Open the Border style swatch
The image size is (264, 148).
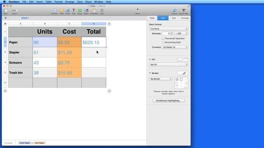[x=182, y=73]
